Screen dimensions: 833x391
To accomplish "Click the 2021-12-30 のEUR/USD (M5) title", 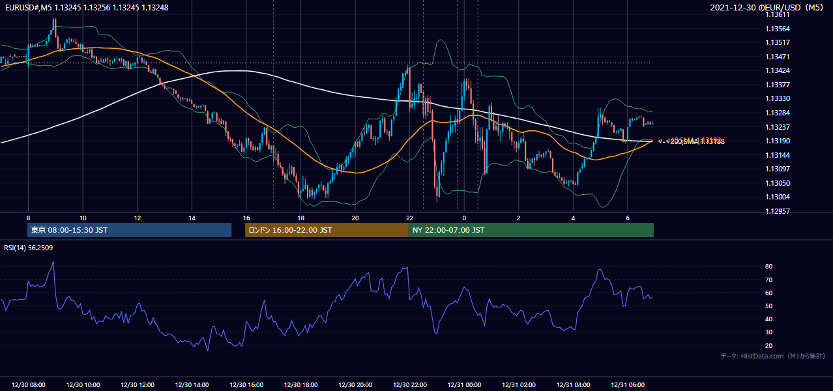I will click(767, 8).
